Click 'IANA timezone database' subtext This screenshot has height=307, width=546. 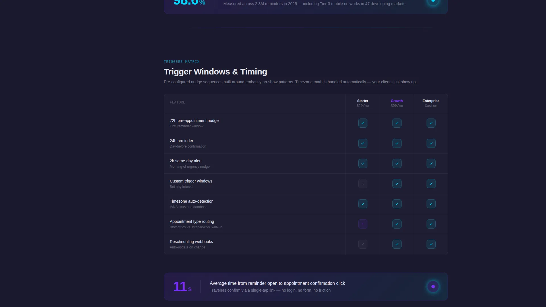pyautogui.click(x=189, y=207)
